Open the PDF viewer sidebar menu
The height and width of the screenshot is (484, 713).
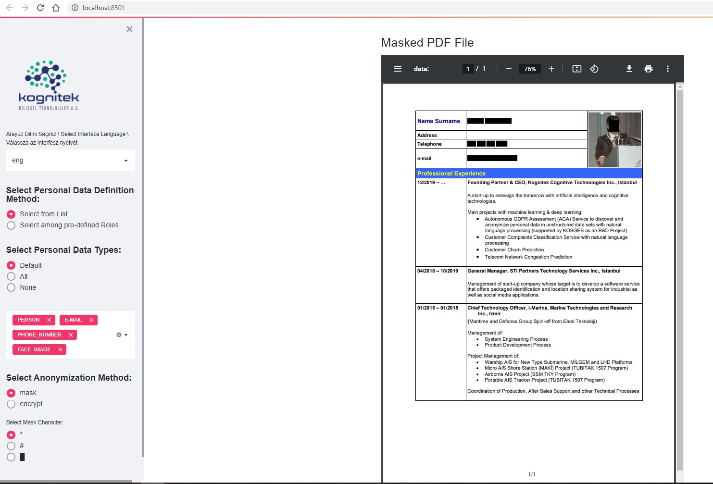(x=398, y=69)
